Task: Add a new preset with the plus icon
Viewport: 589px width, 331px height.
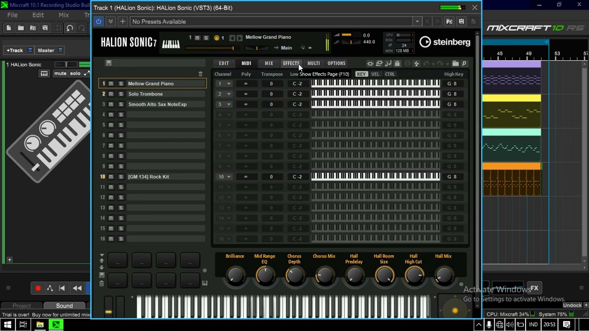Action: pyautogui.click(x=122, y=22)
